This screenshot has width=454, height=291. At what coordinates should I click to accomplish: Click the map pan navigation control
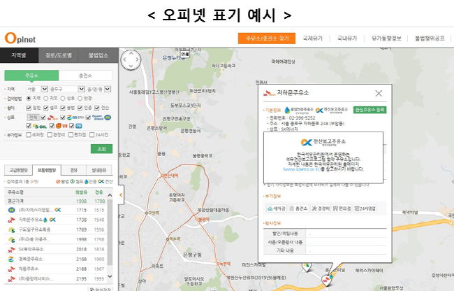click(x=131, y=59)
